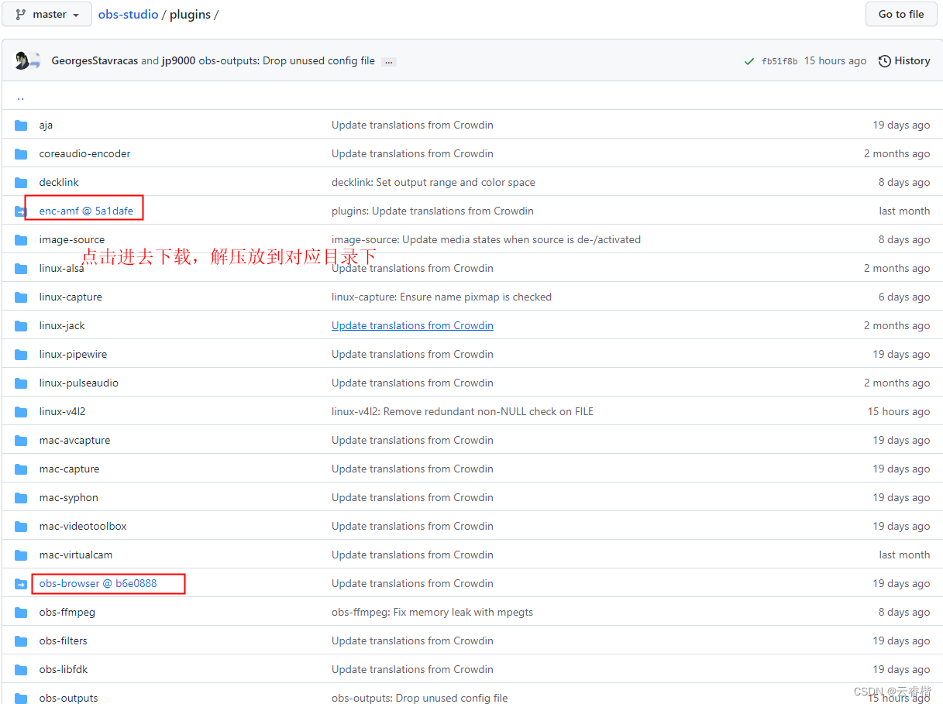
Task: Open the obs-libfdk folder
Action: (x=64, y=670)
